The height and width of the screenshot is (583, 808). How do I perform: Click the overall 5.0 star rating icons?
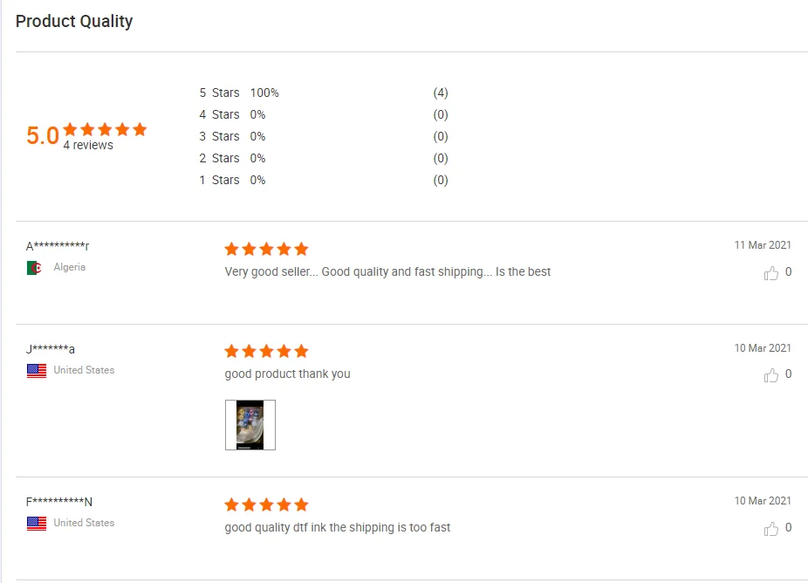(x=105, y=129)
